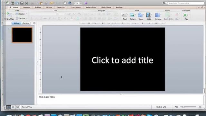Switch to Normal View button
Screen dimensions: 206x116
click(x=9, y=107)
